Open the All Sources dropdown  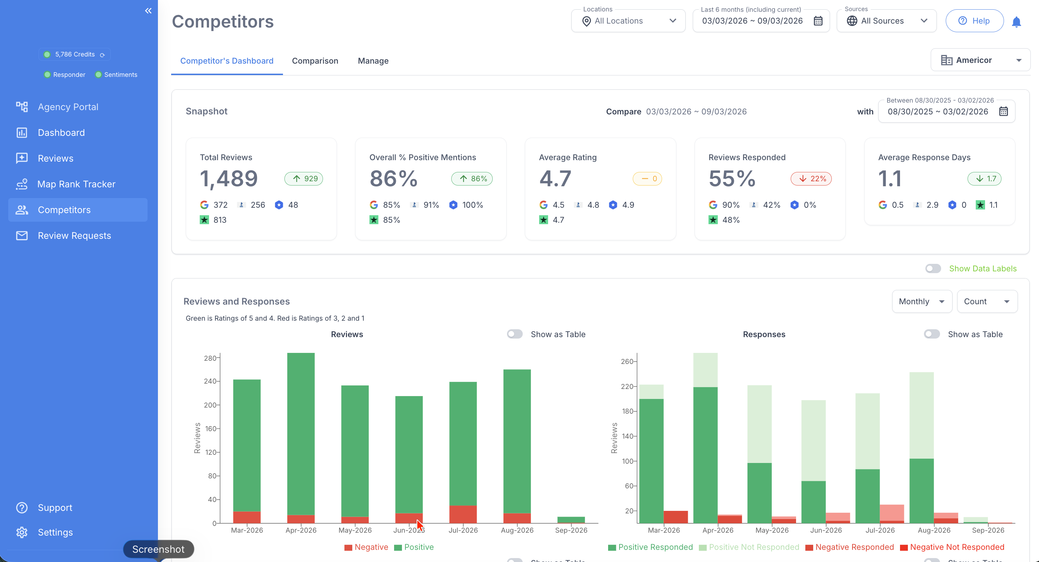[886, 21]
